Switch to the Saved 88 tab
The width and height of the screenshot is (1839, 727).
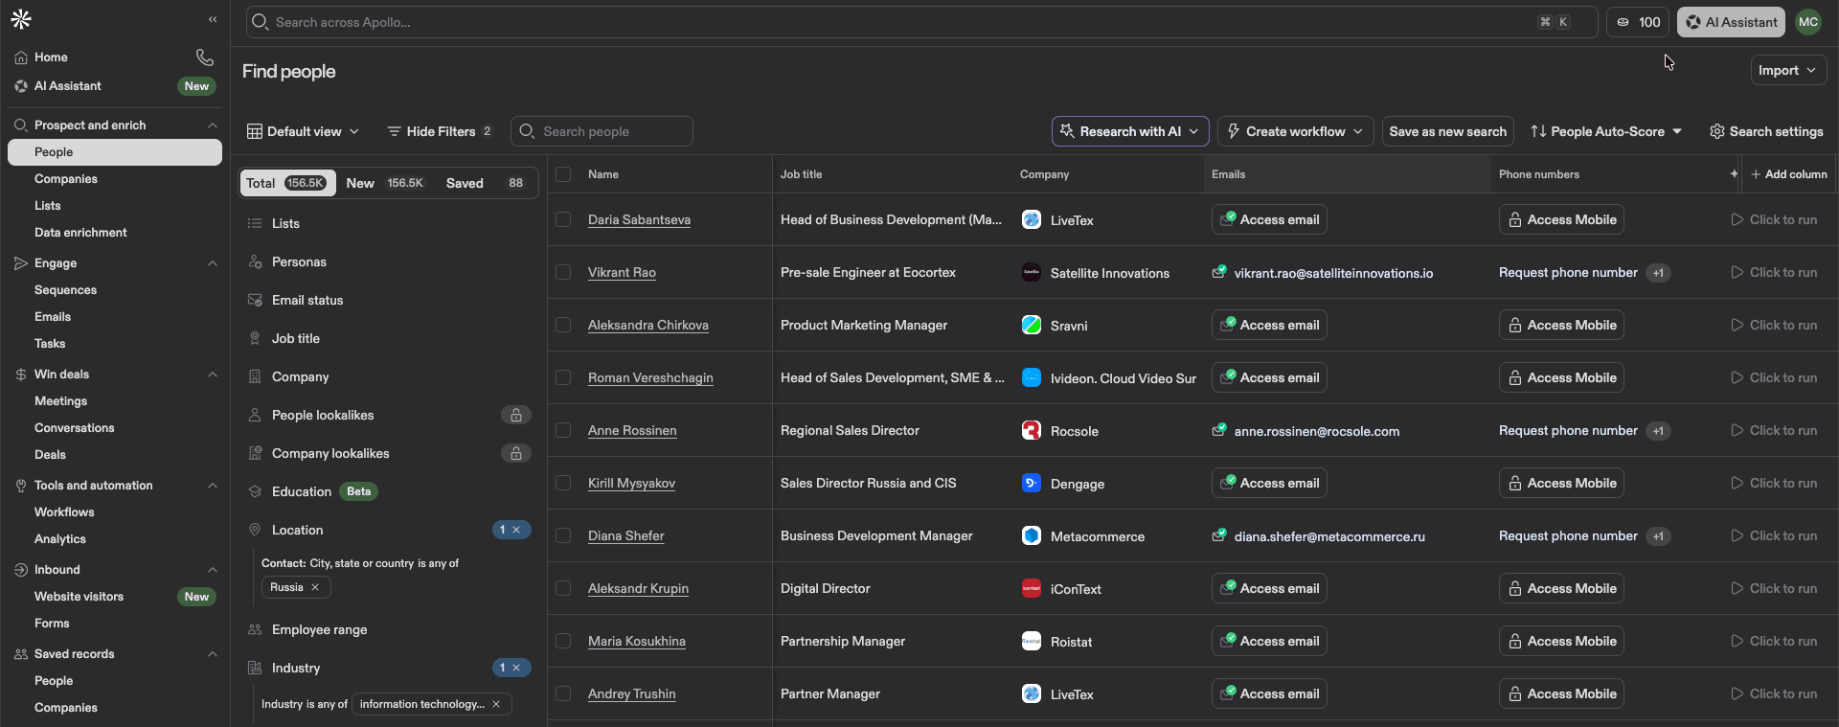coord(487,183)
